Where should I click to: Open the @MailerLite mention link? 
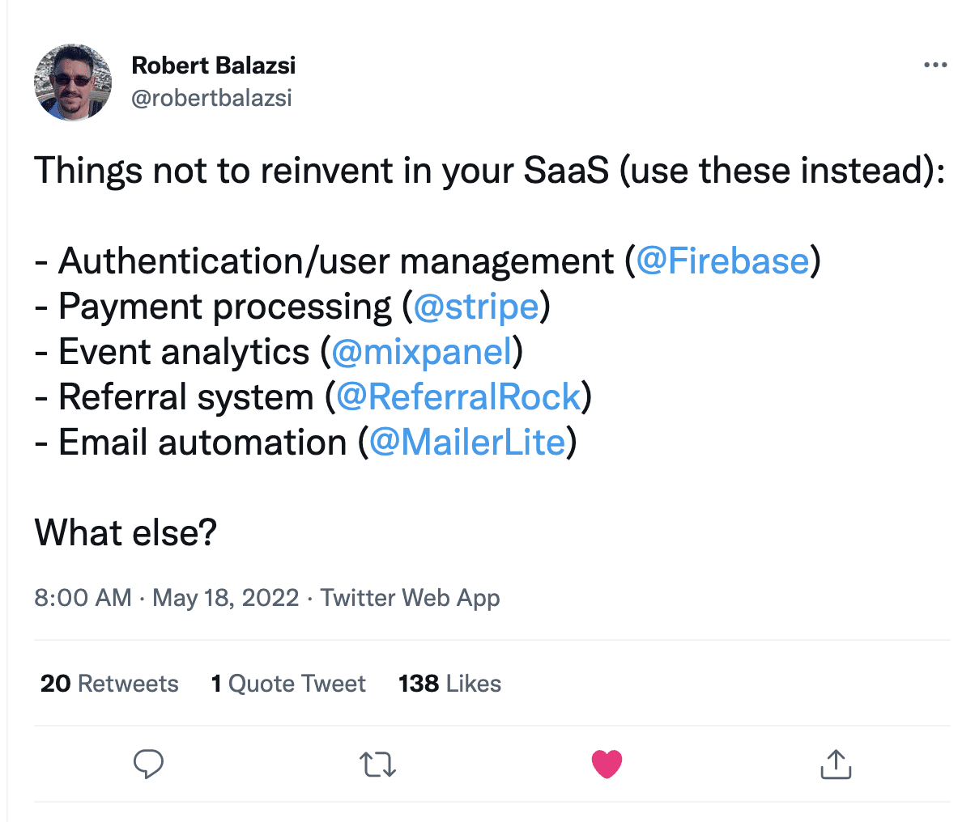[467, 443]
